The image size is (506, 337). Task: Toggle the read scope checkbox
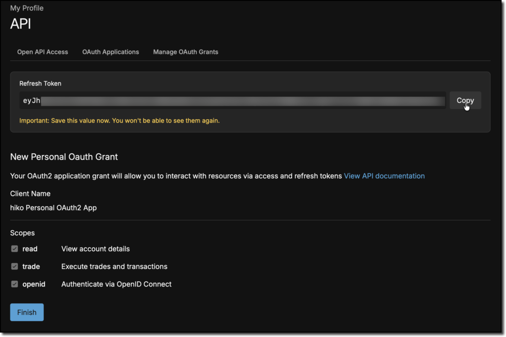coord(15,249)
